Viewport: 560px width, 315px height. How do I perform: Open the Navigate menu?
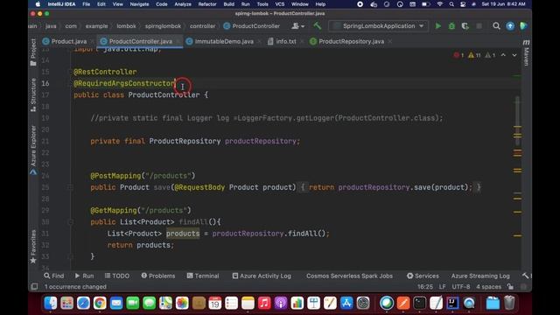click(x=139, y=4)
